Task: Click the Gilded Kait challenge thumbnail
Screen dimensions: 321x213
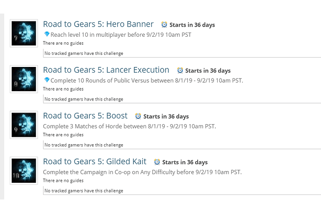Action: click(x=23, y=171)
